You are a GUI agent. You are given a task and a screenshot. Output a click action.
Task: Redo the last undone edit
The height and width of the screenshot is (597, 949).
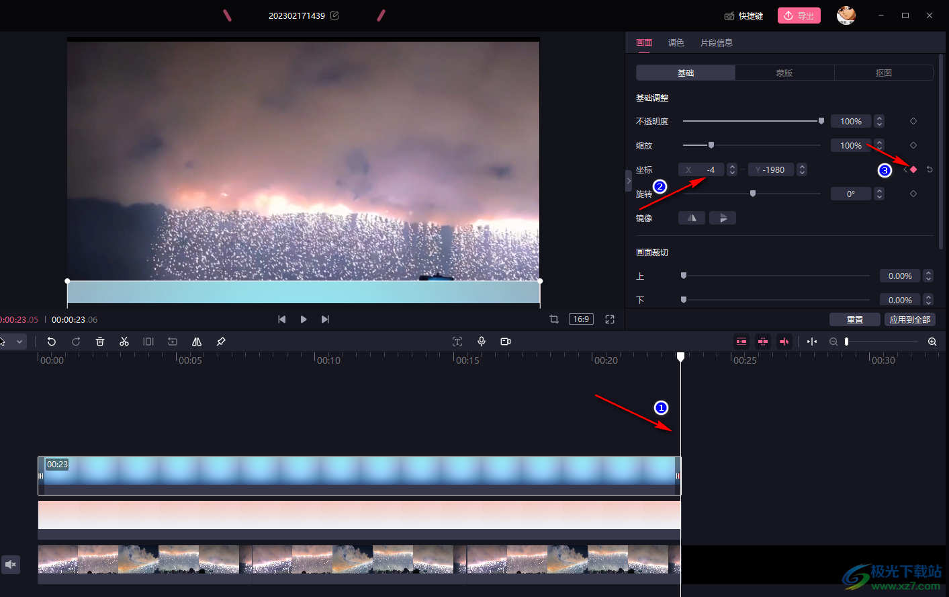point(76,342)
